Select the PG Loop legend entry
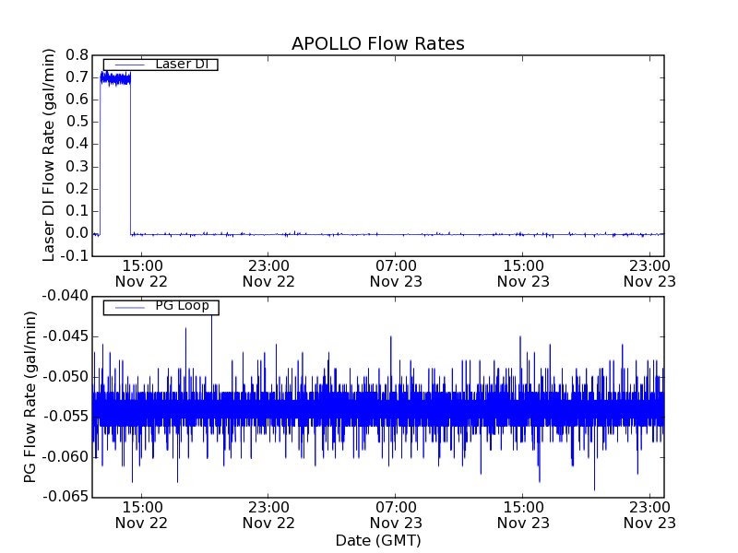 (x=181, y=306)
